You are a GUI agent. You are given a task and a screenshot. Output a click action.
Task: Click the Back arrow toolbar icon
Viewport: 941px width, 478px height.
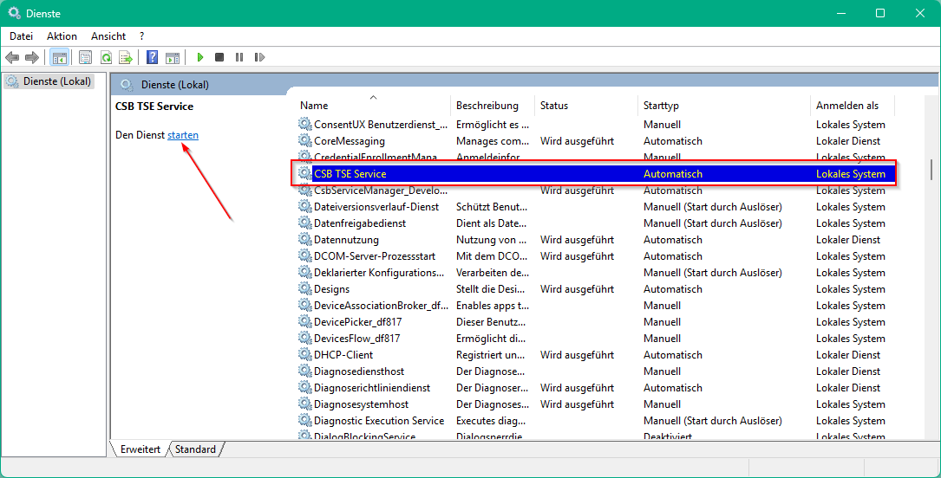pyautogui.click(x=12, y=57)
